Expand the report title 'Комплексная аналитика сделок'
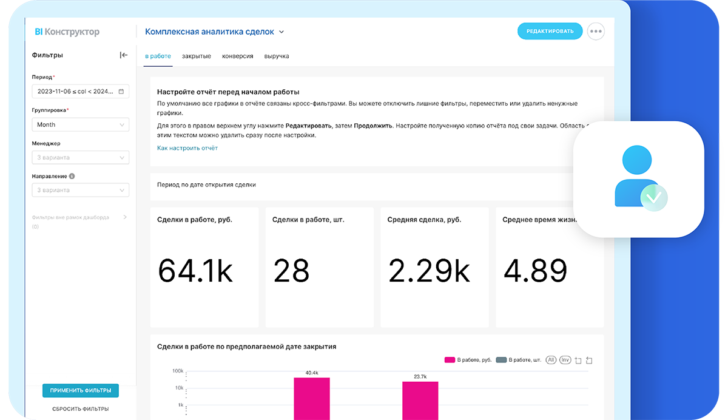Screen dimensions: 728x420 281,32
